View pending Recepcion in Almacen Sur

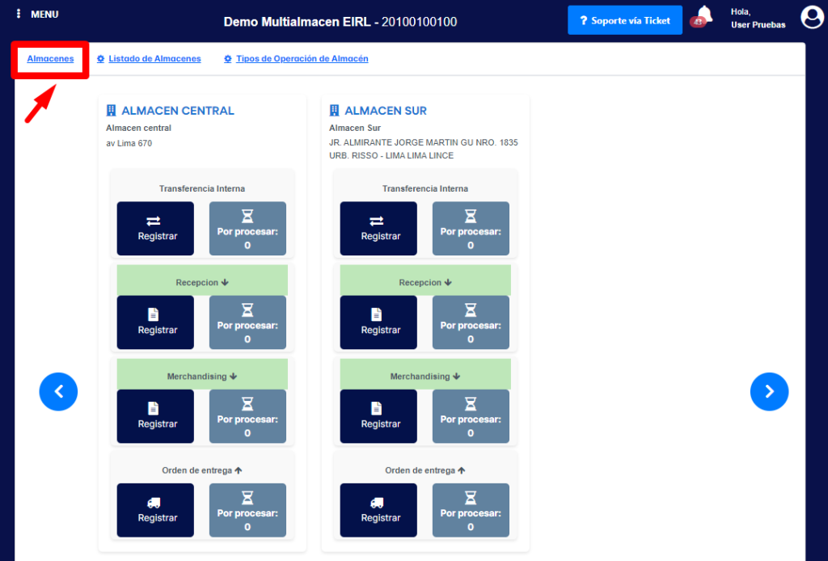pos(471,323)
